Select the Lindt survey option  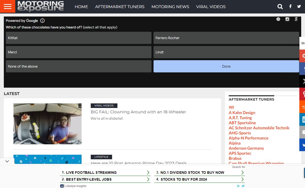[x=226, y=52]
